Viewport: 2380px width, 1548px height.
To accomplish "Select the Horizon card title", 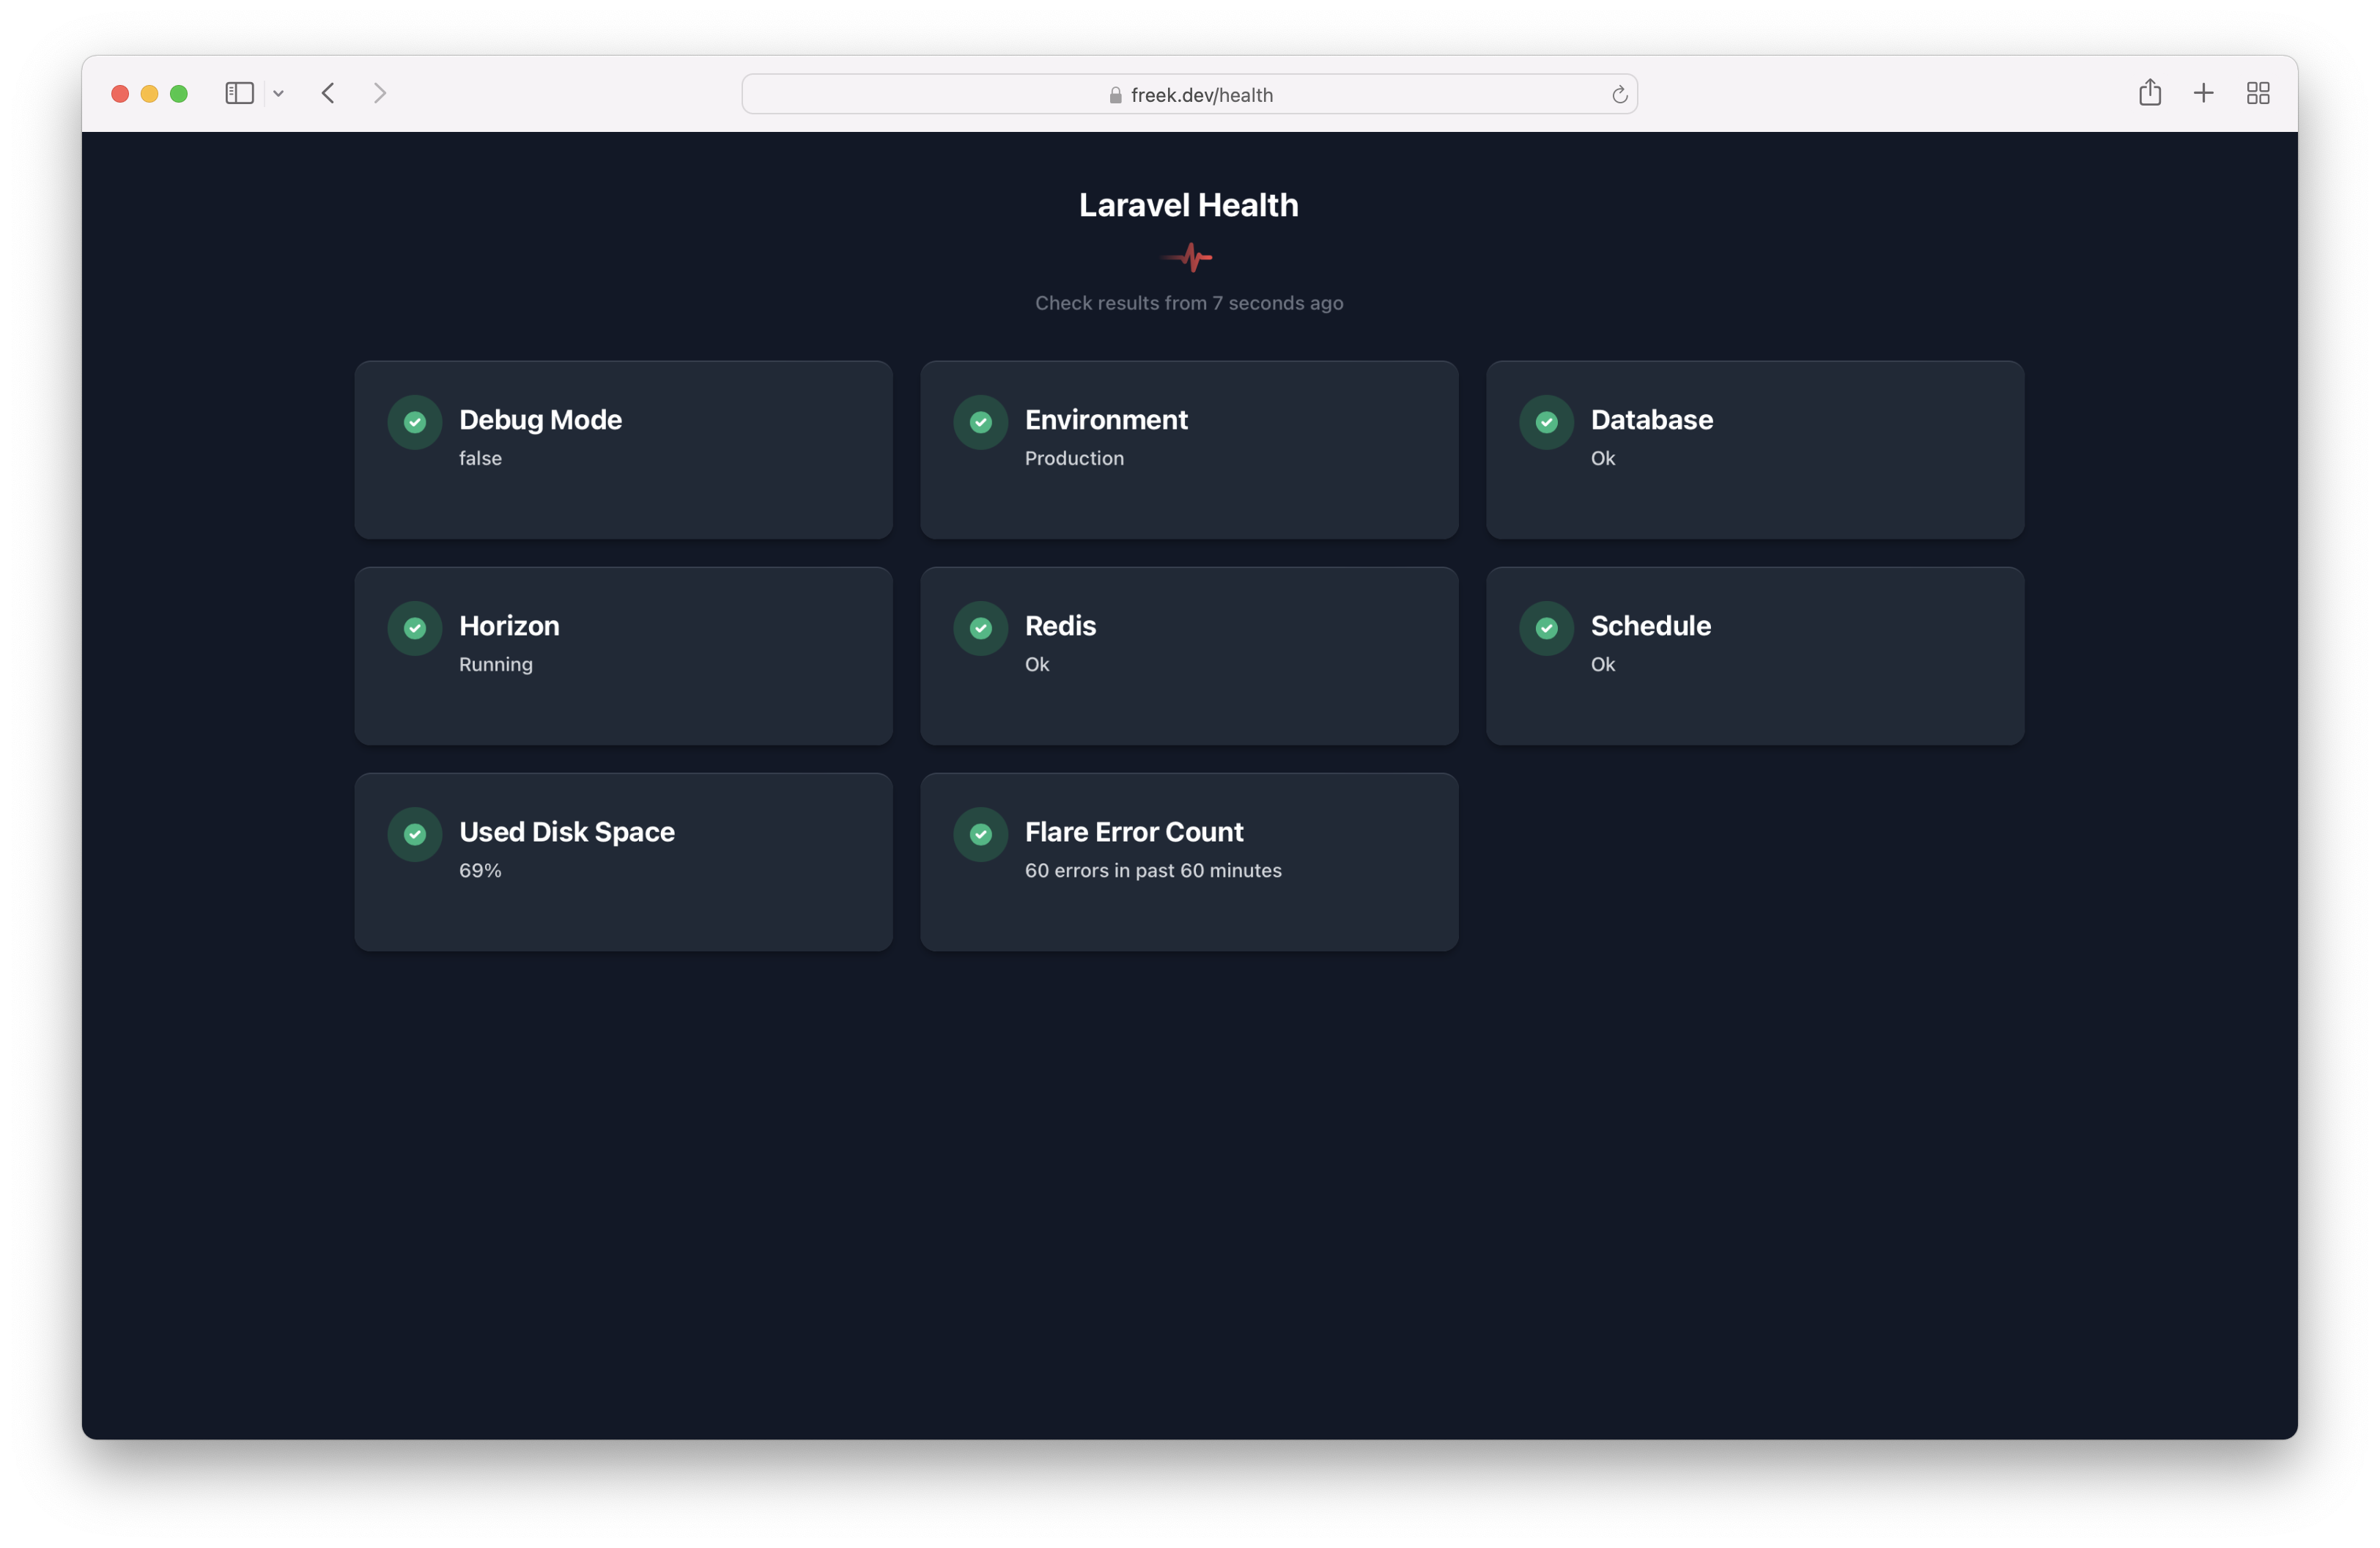I will click(x=509, y=626).
